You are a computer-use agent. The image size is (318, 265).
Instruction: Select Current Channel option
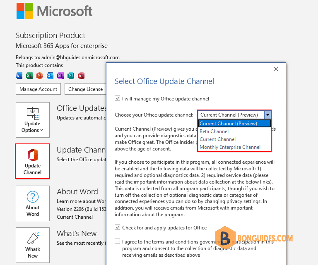(x=234, y=139)
